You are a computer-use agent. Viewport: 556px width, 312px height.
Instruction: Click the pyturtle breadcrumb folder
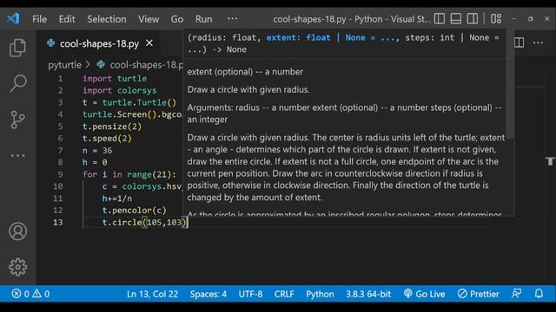point(65,65)
